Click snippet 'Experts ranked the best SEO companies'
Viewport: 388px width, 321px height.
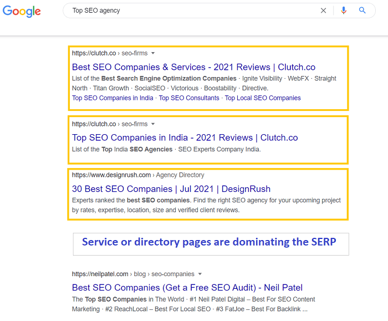click(131, 200)
